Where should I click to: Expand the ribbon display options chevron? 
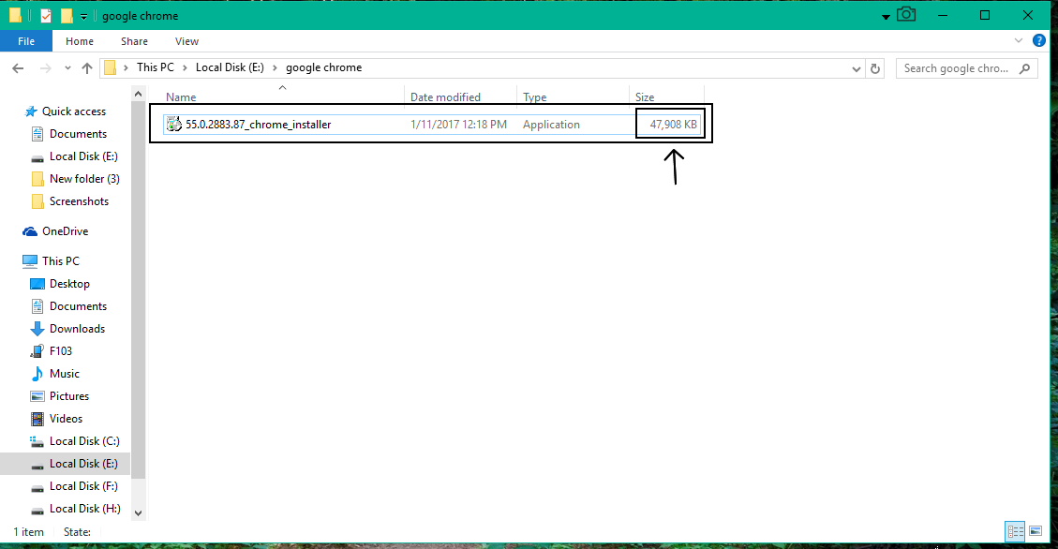(x=1018, y=40)
